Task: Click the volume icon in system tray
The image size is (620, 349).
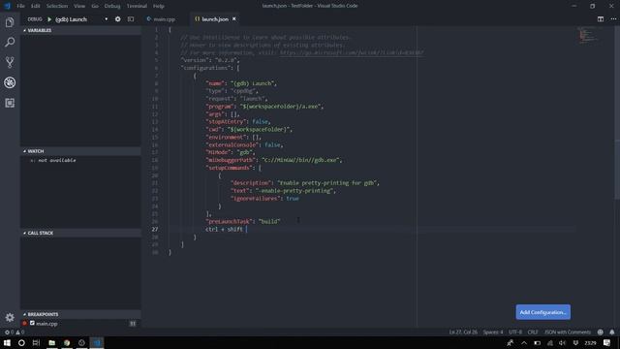Action: pyautogui.click(x=562, y=342)
